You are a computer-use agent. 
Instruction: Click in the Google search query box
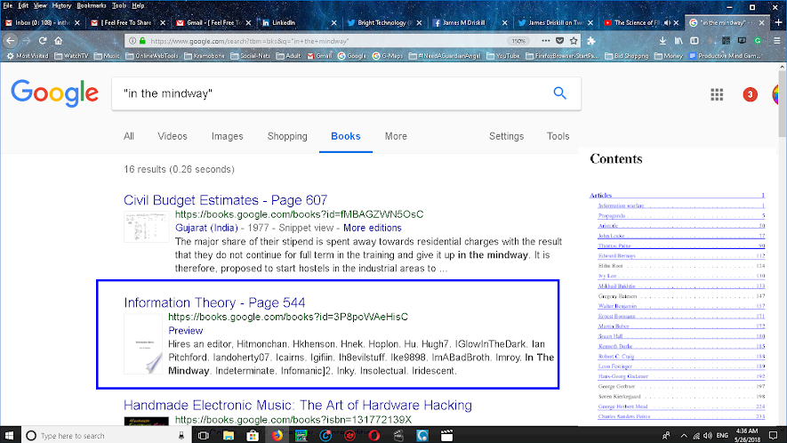(332, 93)
